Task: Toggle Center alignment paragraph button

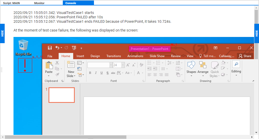Action: (x=155, y=75)
